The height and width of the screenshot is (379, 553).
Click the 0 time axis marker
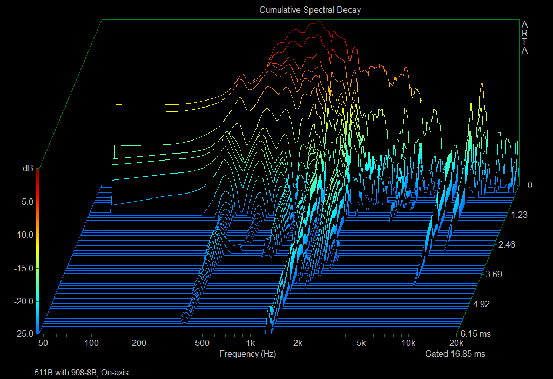pyautogui.click(x=530, y=185)
